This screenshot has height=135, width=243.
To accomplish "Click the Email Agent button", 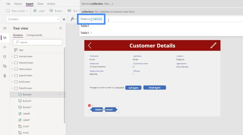I will (x=155, y=87).
